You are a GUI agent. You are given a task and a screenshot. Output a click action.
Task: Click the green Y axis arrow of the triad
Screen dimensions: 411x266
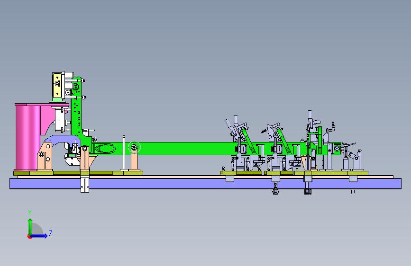click(x=30, y=227)
